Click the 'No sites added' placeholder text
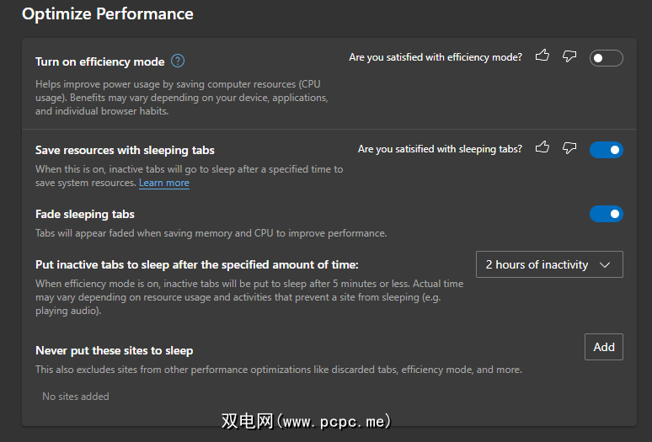 (x=76, y=396)
